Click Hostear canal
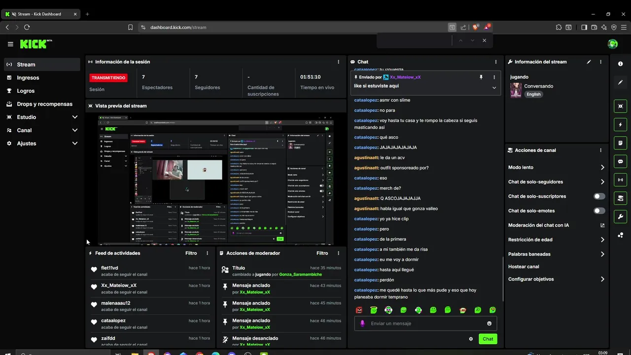Viewport: 631px width, 355px height. point(524,267)
